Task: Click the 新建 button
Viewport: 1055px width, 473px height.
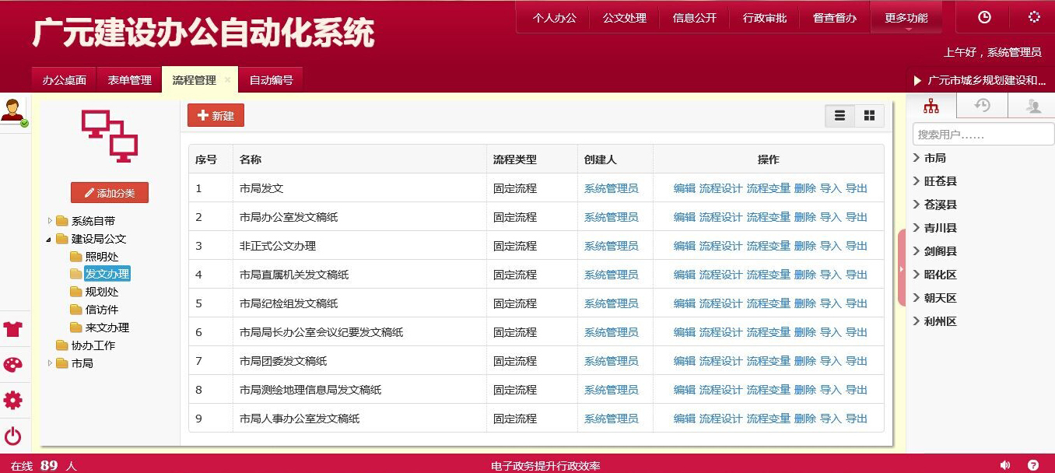Action: (216, 116)
